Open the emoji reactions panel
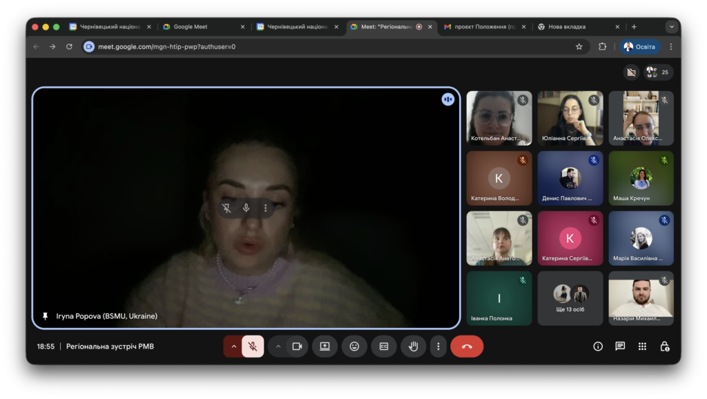This screenshot has height=399, width=707. pyautogui.click(x=354, y=347)
